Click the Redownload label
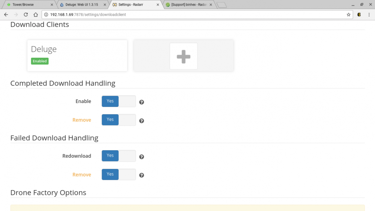Image resolution: width=375 pixels, height=211 pixels. (x=77, y=156)
